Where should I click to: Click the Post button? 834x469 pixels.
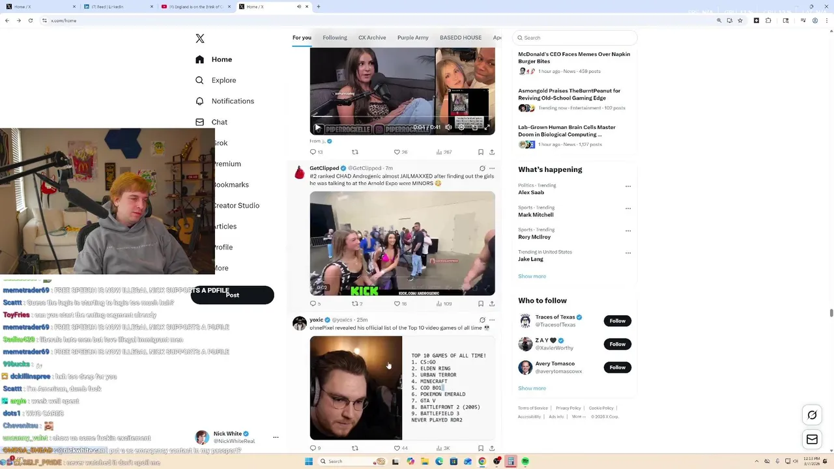click(233, 295)
